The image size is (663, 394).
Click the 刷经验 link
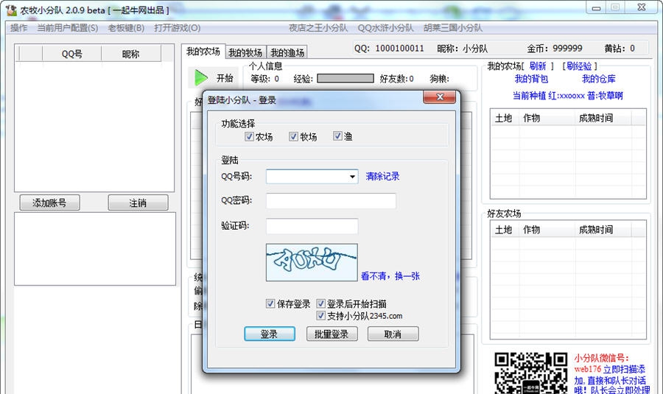[x=579, y=66]
